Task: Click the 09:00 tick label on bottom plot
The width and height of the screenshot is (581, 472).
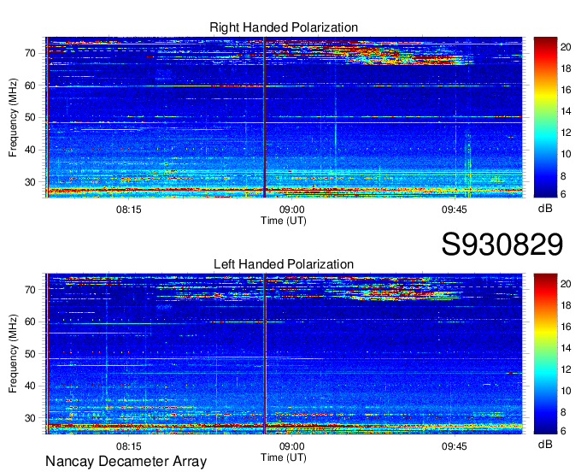Action: [291, 446]
